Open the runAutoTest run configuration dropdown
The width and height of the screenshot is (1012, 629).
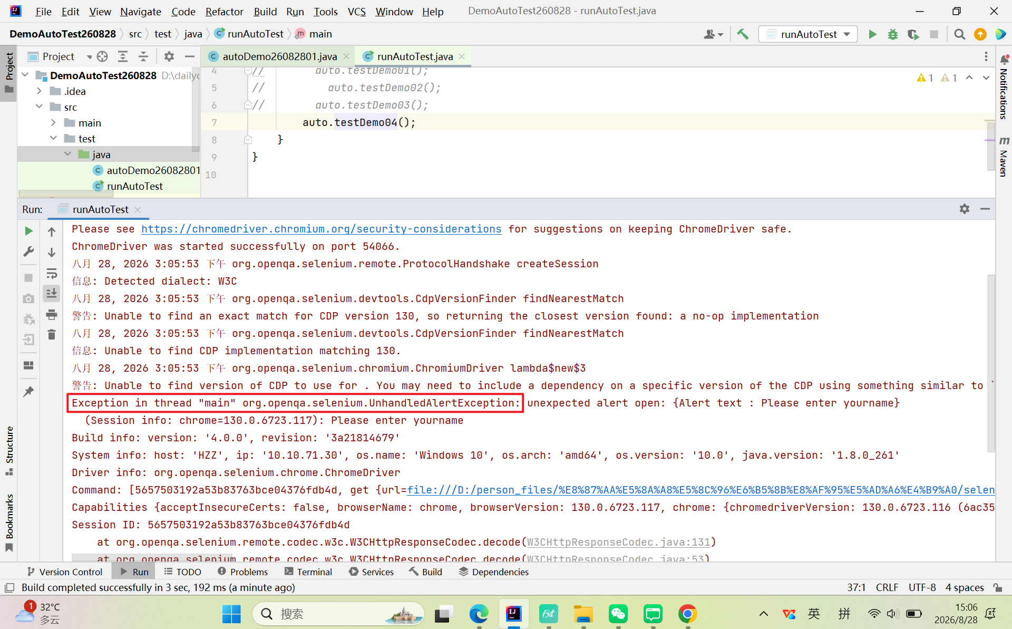click(808, 34)
